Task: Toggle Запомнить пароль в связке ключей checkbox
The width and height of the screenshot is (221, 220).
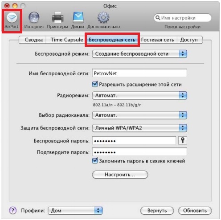Action: 95,161
